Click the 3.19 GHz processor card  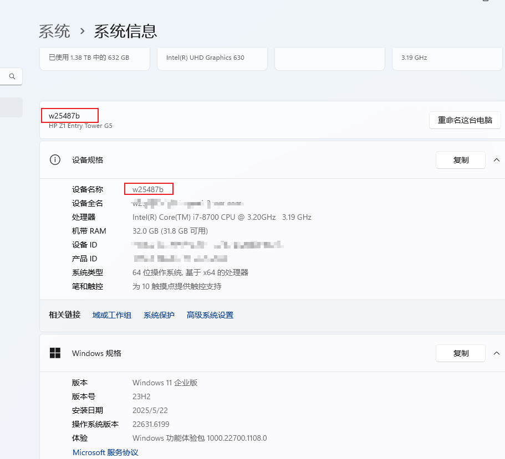click(x=447, y=59)
